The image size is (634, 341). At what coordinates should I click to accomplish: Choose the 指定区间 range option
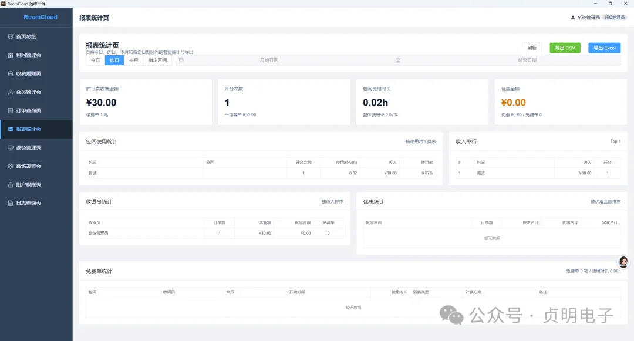[x=157, y=60]
